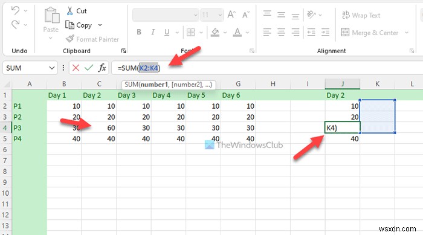
Task: Click the Redo arrow icon
Action: 15,25
